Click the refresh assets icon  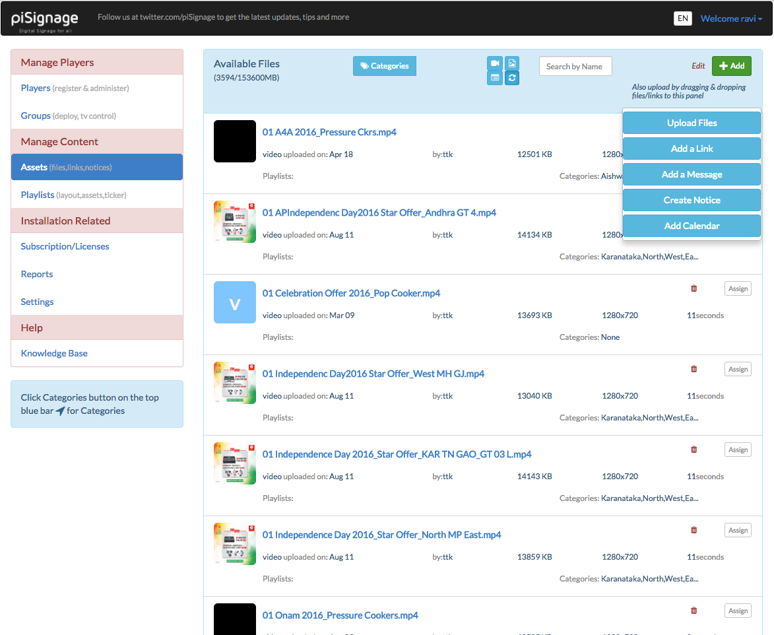click(x=512, y=78)
